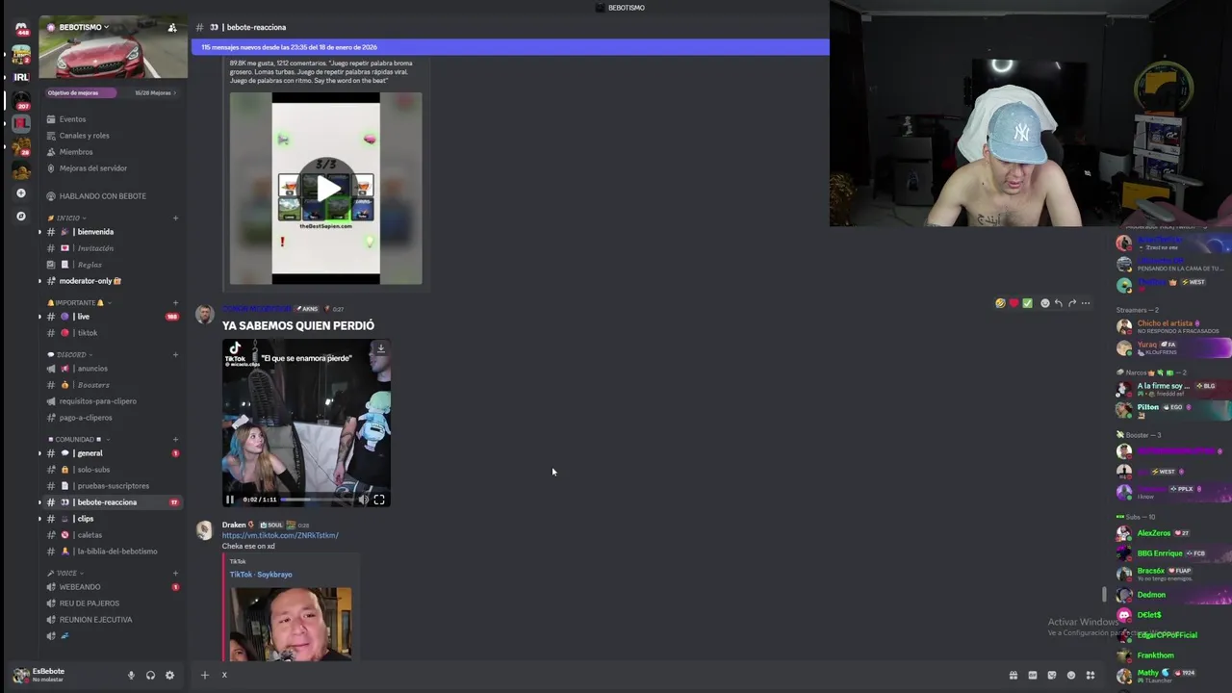Open Discord direct messages home icon
Viewport: 1232px width, 693px height.
21,29
